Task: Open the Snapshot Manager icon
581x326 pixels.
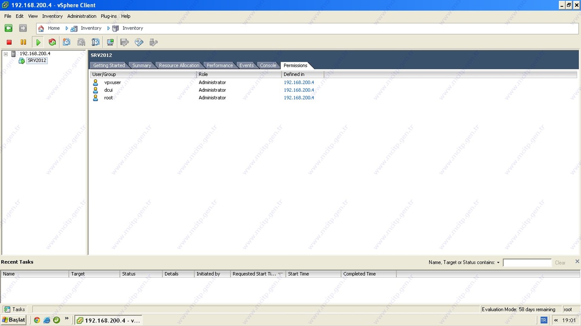Action: (96, 42)
